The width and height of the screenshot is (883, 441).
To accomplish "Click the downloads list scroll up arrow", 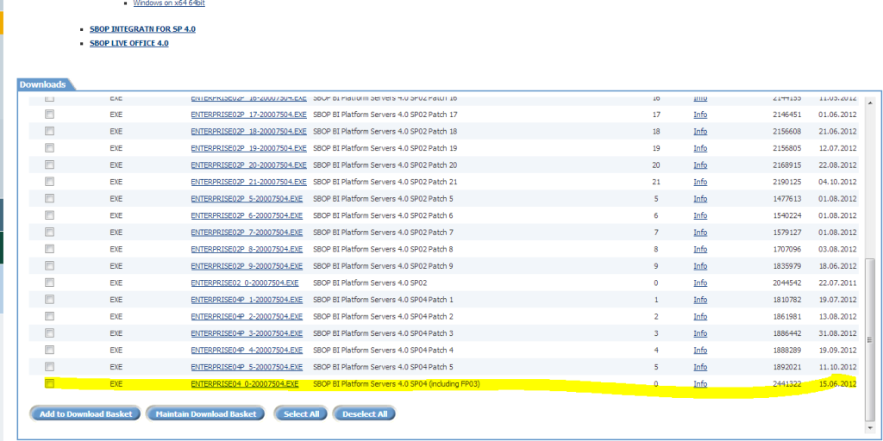I will (x=870, y=103).
